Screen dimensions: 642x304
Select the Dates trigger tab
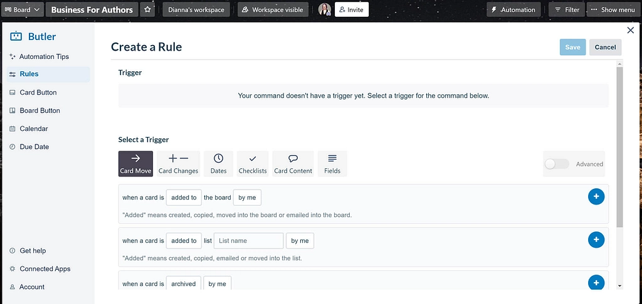219,164
